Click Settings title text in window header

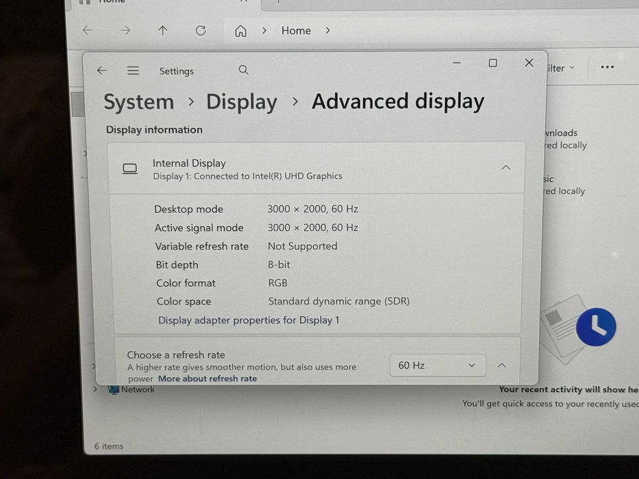click(x=177, y=71)
